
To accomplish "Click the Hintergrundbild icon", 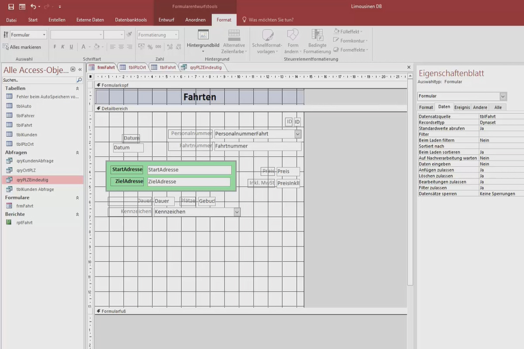I will click(203, 35).
